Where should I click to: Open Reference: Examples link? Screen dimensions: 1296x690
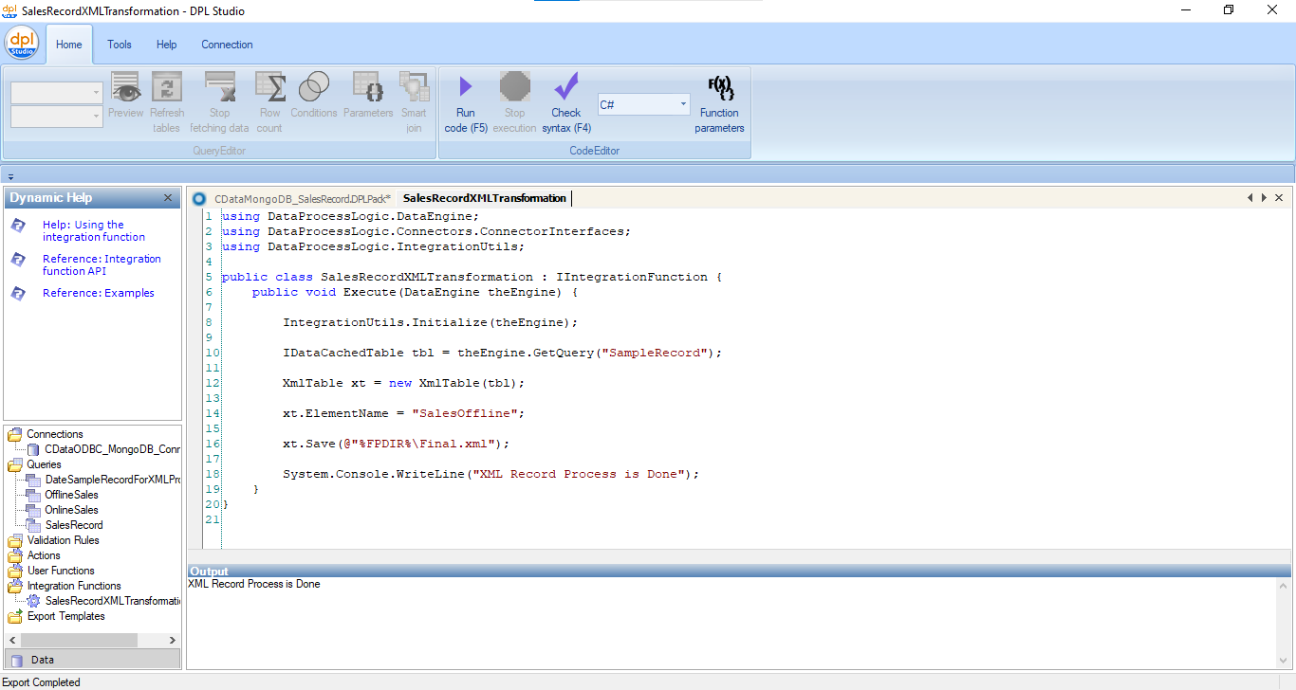pyautogui.click(x=99, y=293)
